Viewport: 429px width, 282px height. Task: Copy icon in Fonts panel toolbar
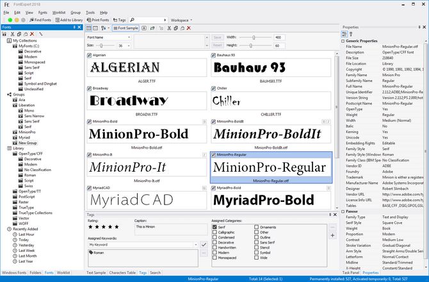click(19, 34)
